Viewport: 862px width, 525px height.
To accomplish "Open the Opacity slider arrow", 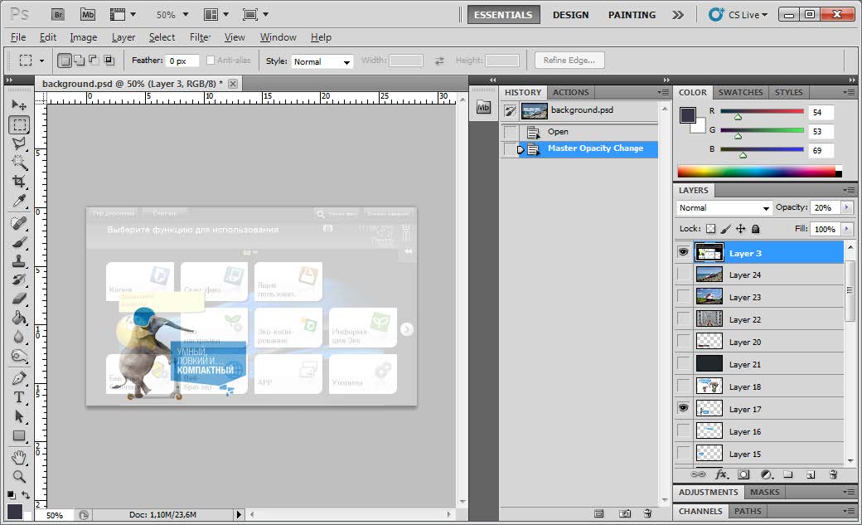I will (846, 207).
